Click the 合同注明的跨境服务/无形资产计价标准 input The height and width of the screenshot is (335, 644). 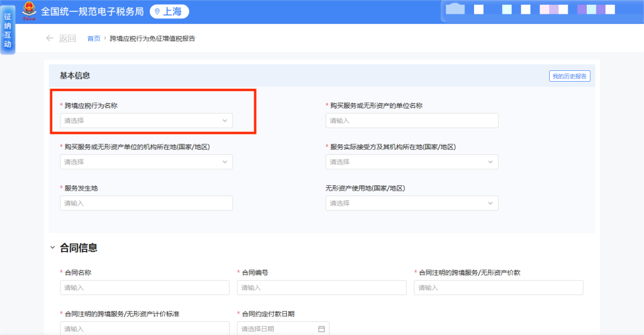[144, 328]
